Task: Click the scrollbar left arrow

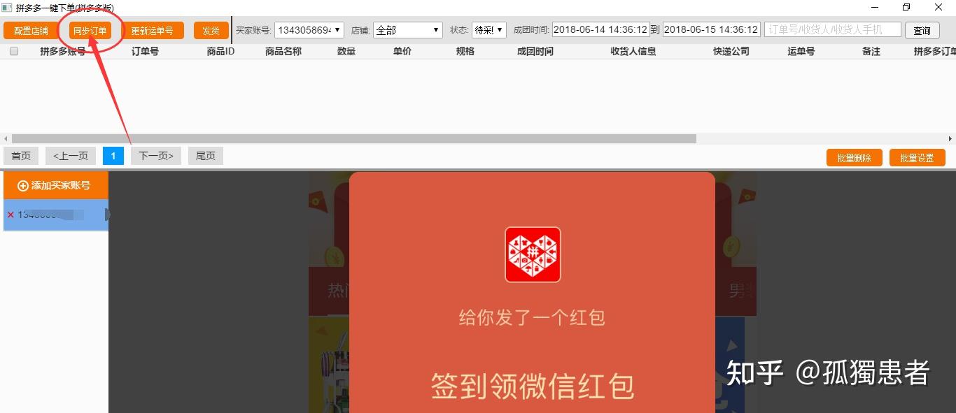Action: coord(6,138)
